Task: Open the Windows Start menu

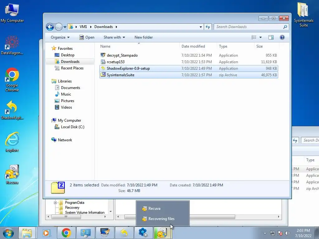Action: pyautogui.click(x=8, y=233)
